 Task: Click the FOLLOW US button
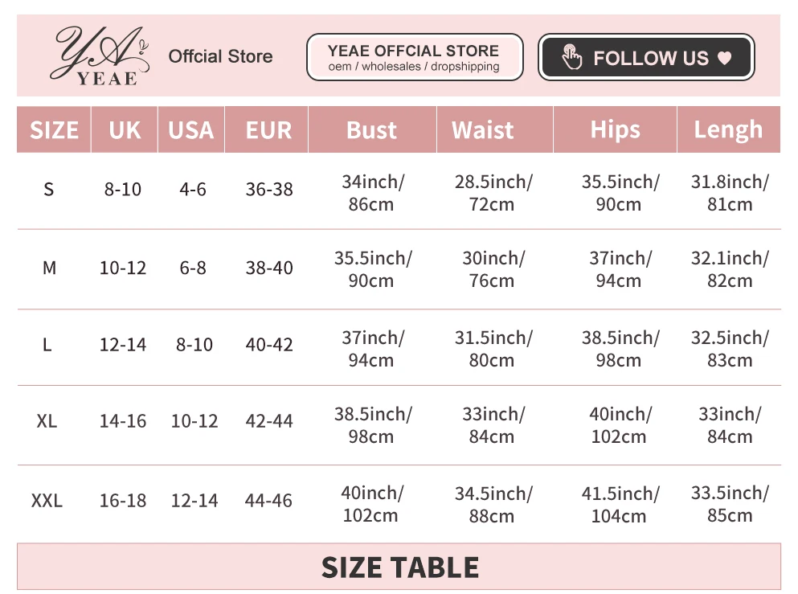(646, 57)
